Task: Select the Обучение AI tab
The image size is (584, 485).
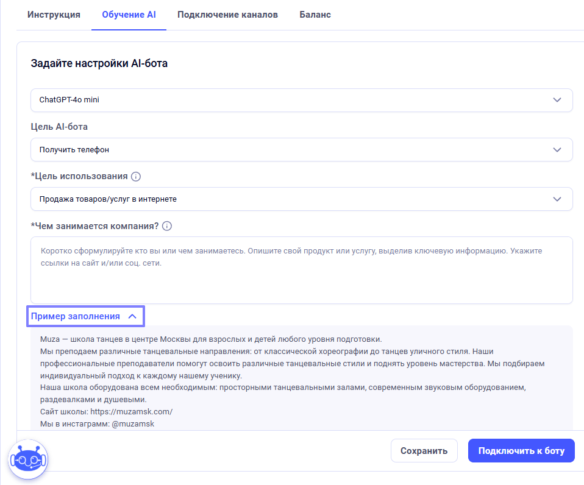Action: click(x=129, y=15)
